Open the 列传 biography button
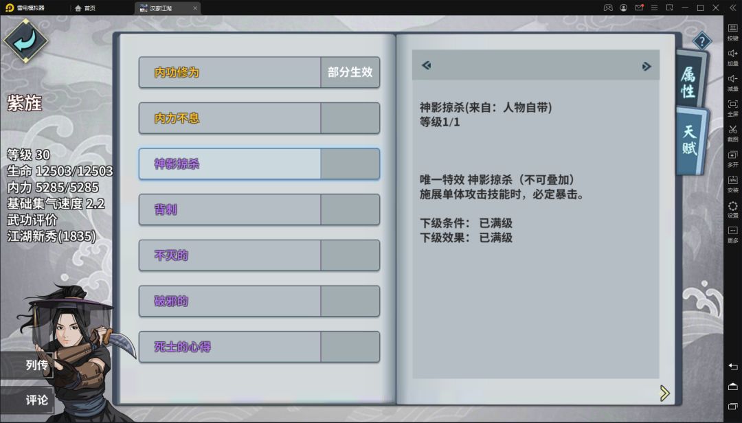742x423 pixels. tap(28, 365)
